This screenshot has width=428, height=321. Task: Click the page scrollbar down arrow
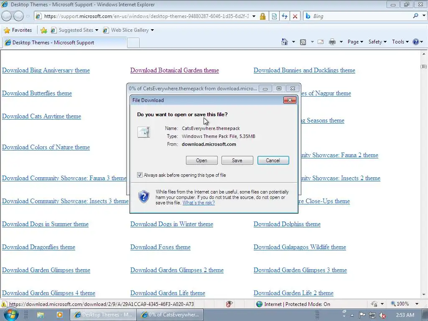[424, 295]
